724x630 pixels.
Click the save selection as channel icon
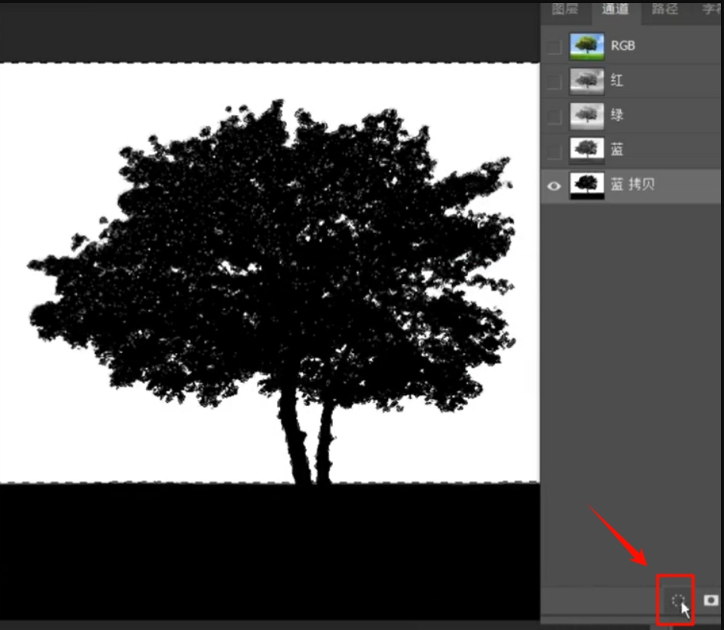(711, 600)
